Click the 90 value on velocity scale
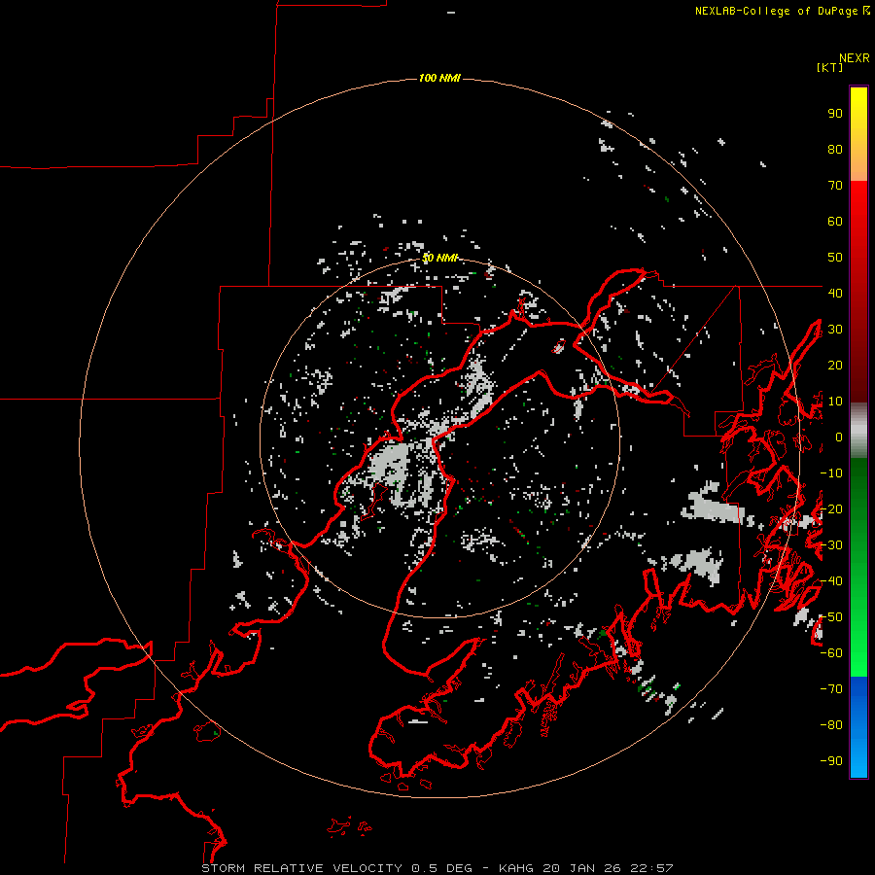Screen dimensions: 875x875 click(835, 114)
